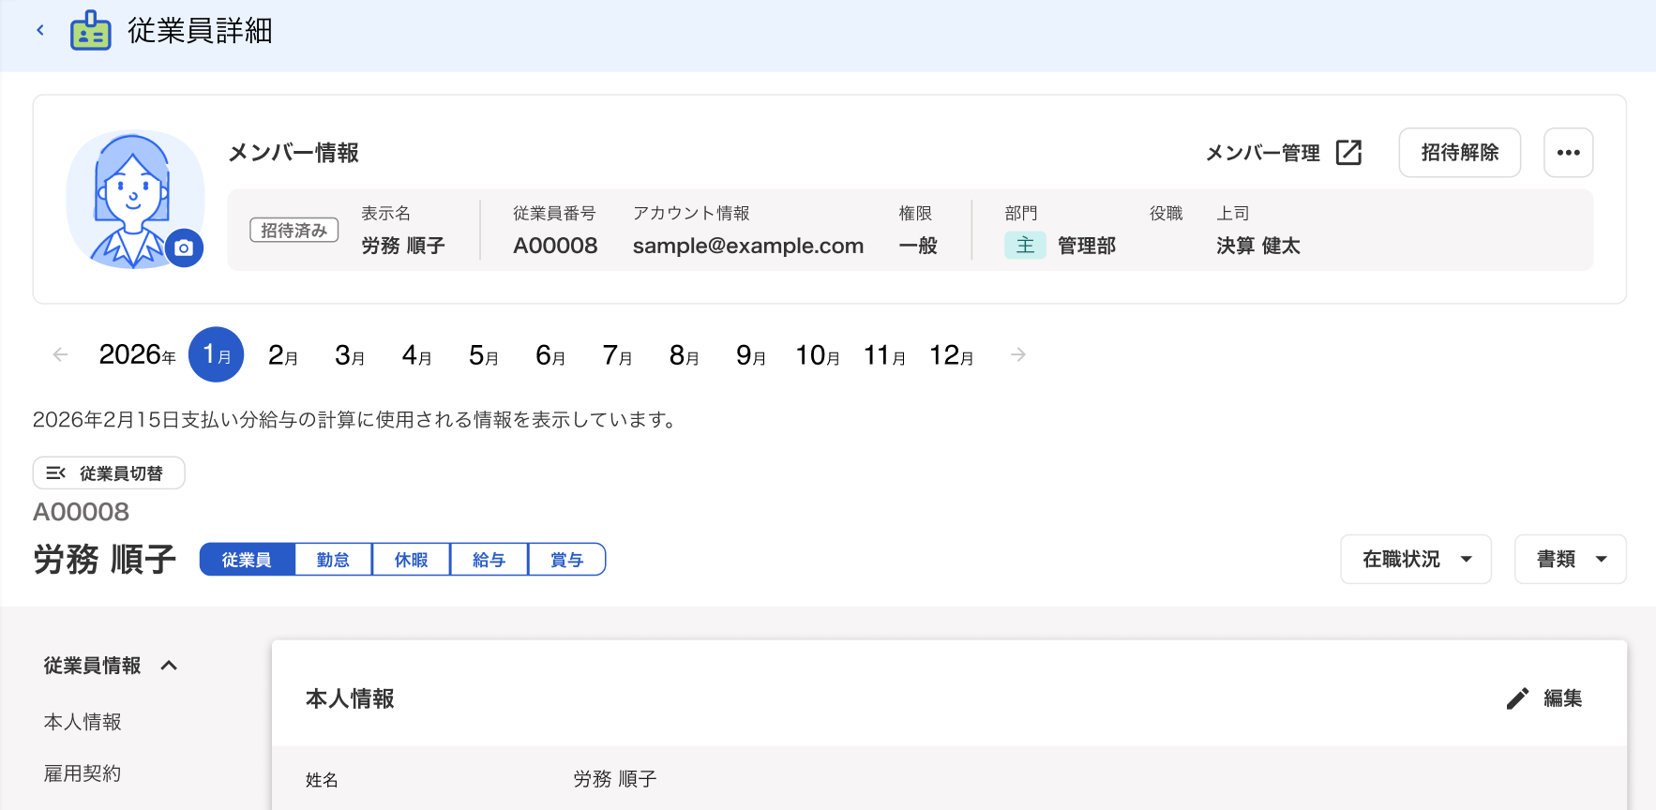
Task: Click the 招待済み status badge
Action: coord(294,230)
